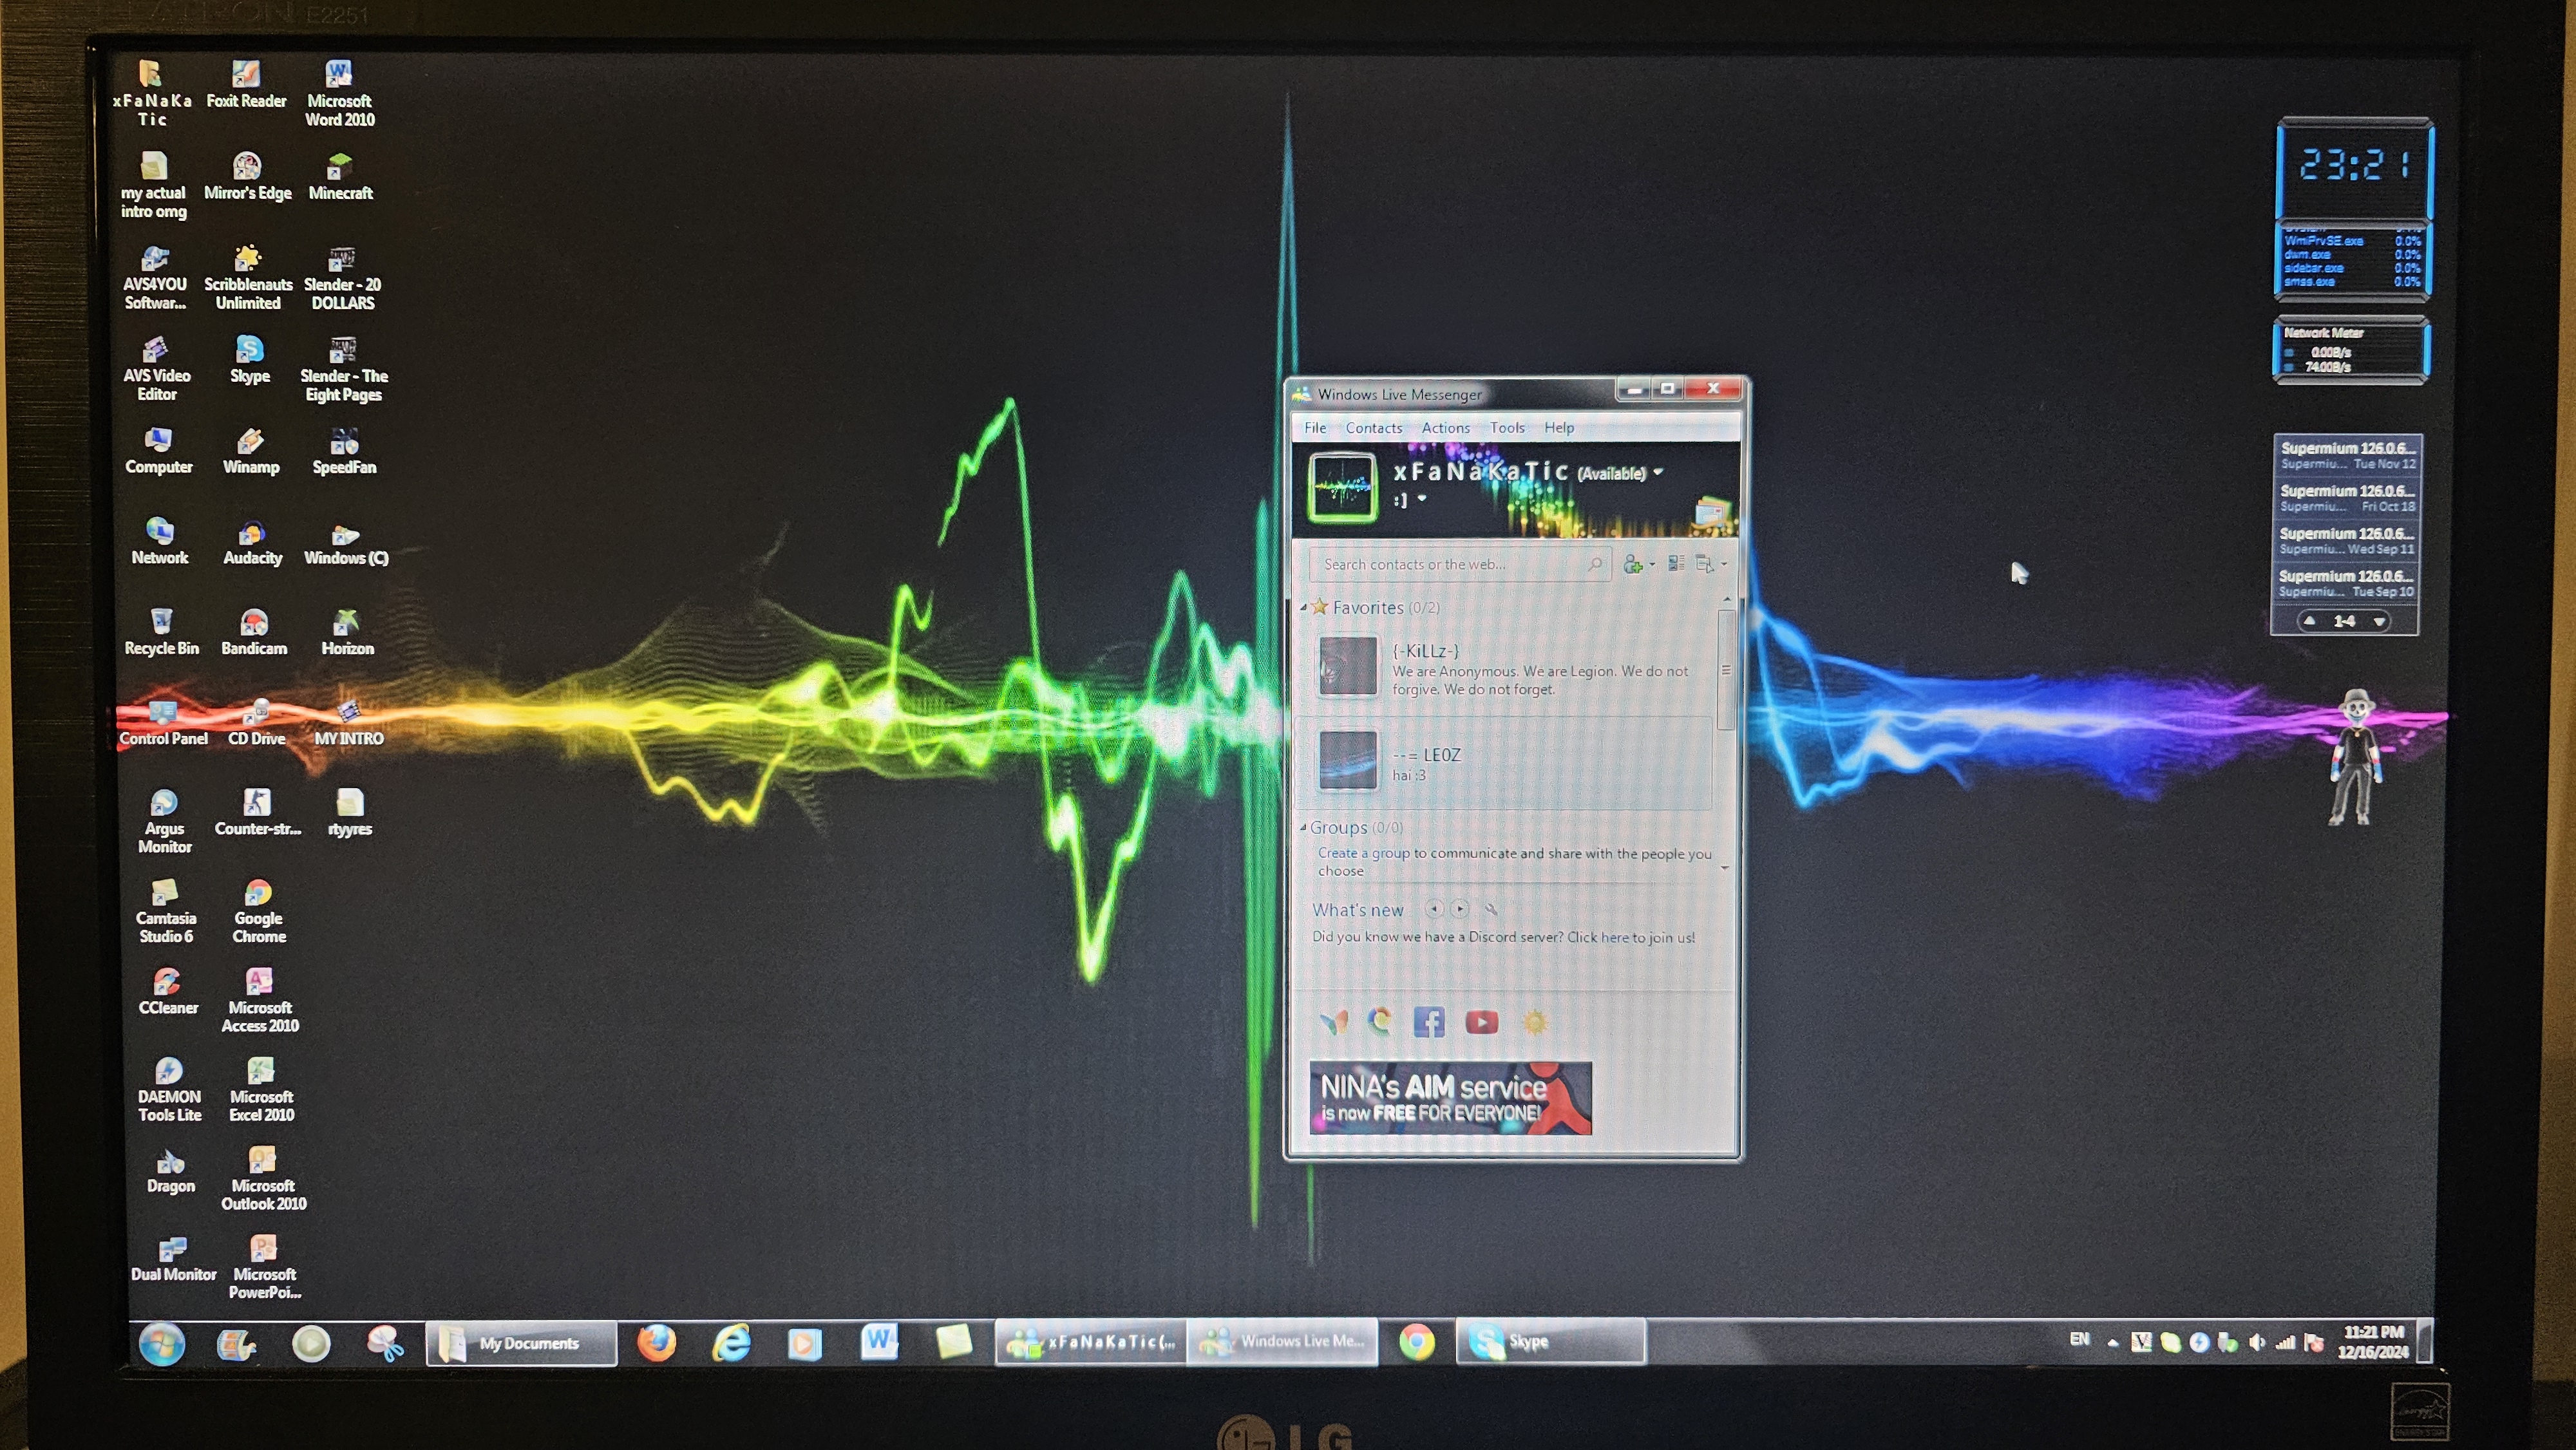Go to next page in feed gadget
Viewport: 2576px width, 1450px height.
pyautogui.click(x=2380, y=622)
